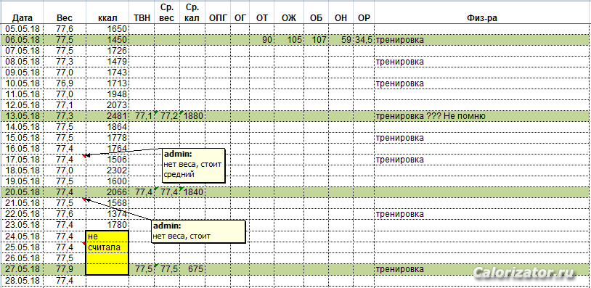
Task: Click the red comment marker on 25.05.18 weight
Action: (84, 243)
